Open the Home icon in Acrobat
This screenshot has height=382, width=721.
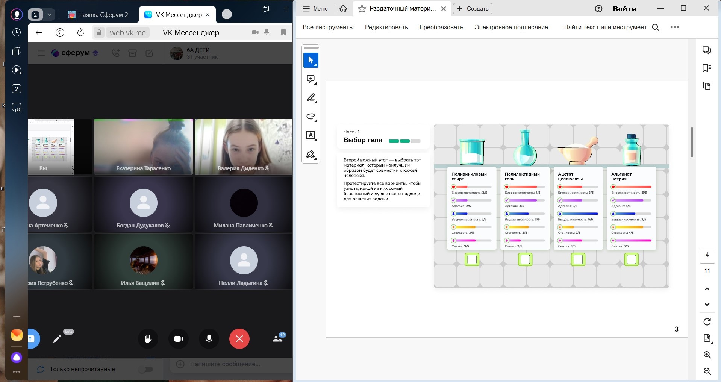pyautogui.click(x=343, y=9)
